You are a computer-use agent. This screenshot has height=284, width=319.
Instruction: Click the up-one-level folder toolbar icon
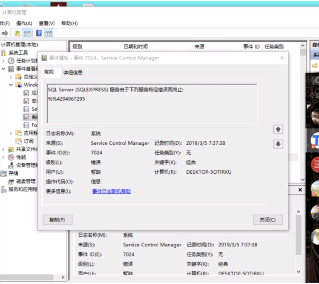coord(17,33)
